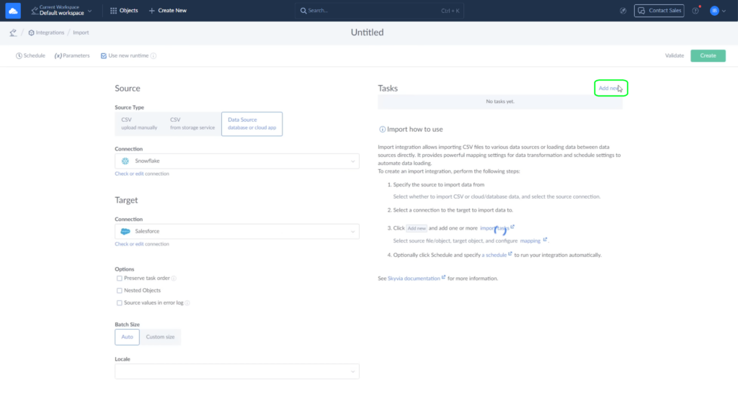Open the Salesforce target connection dropdown

pos(236,231)
